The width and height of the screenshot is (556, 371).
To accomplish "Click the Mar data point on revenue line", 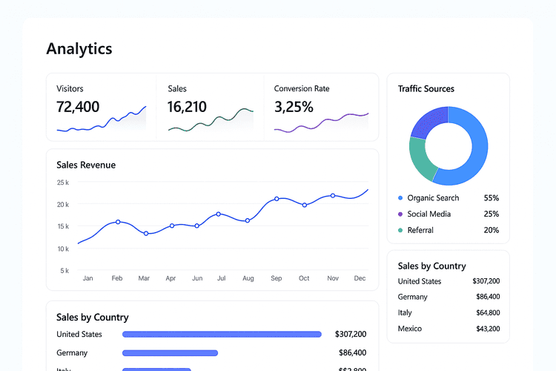I will click(146, 234).
